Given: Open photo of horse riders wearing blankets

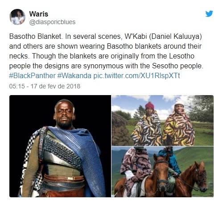Looking at the screenshot, I should pos(162,172).
